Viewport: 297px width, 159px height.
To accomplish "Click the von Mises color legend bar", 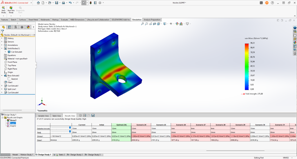I will 247,67.
